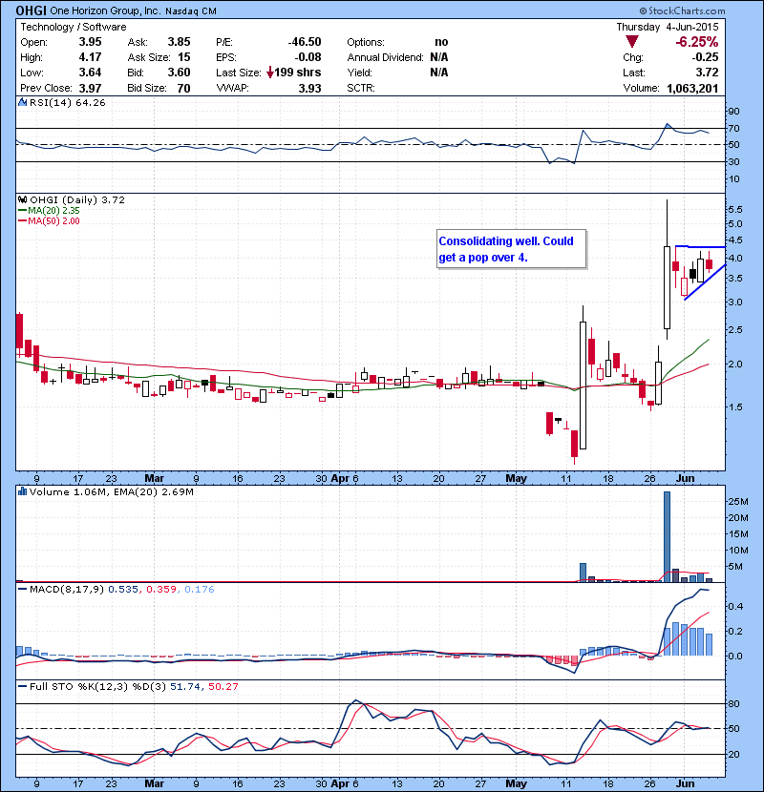
Task: Click the RSI(14) indicator icon
Action: pyautogui.click(x=22, y=102)
